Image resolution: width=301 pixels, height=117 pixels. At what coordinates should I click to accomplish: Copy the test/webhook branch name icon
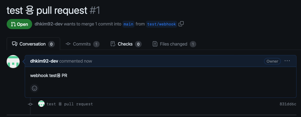tap(181, 24)
